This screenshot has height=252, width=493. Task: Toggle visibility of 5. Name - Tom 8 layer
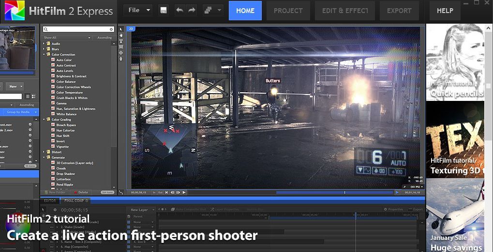click(x=52, y=242)
